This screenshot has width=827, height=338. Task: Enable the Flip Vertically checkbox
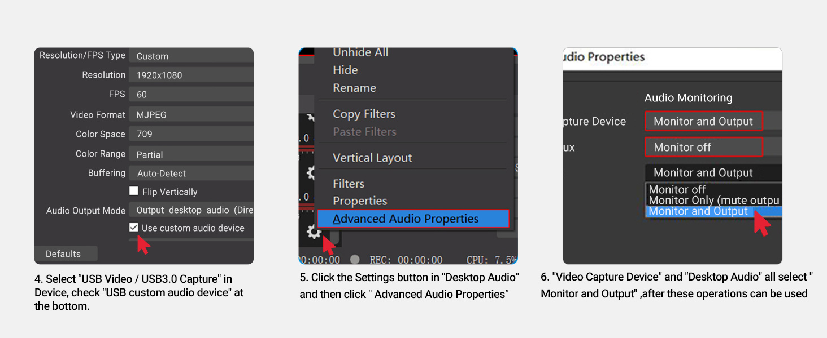coord(134,191)
